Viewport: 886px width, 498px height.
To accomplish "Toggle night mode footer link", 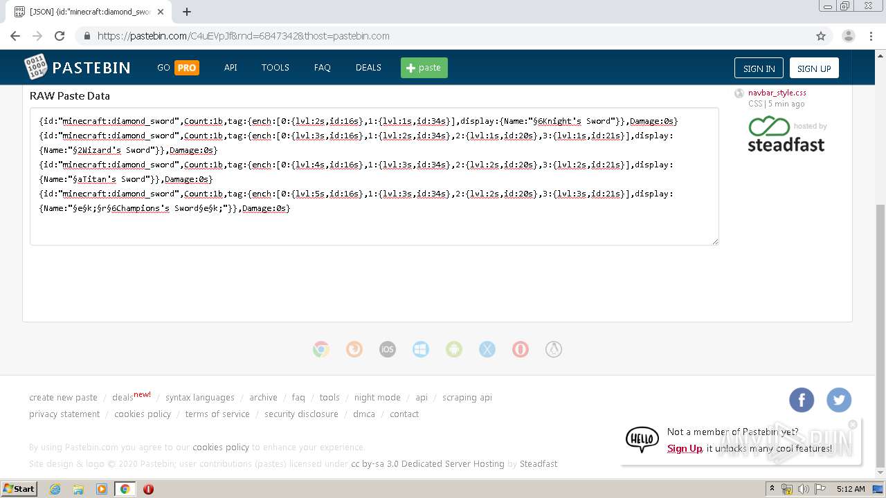I will pos(377,398).
